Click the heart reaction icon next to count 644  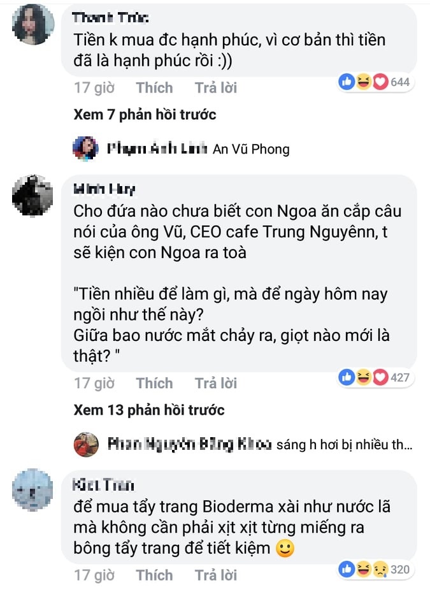379,83
